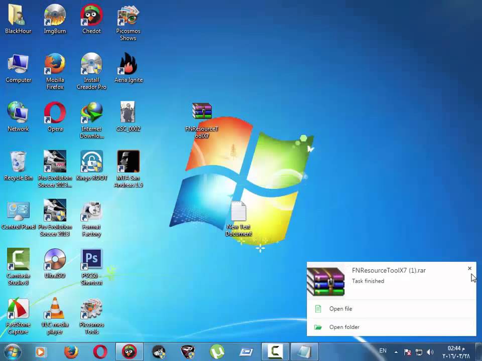Image resolution: width=482 pixels, height=361 pixels.
Task: Select the Aeria Ignite shortcut
Action: click(128, 68)
